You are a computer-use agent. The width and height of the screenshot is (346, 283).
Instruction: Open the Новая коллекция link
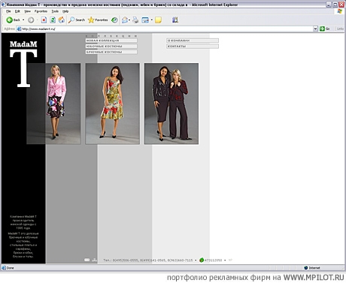point(111,41)
